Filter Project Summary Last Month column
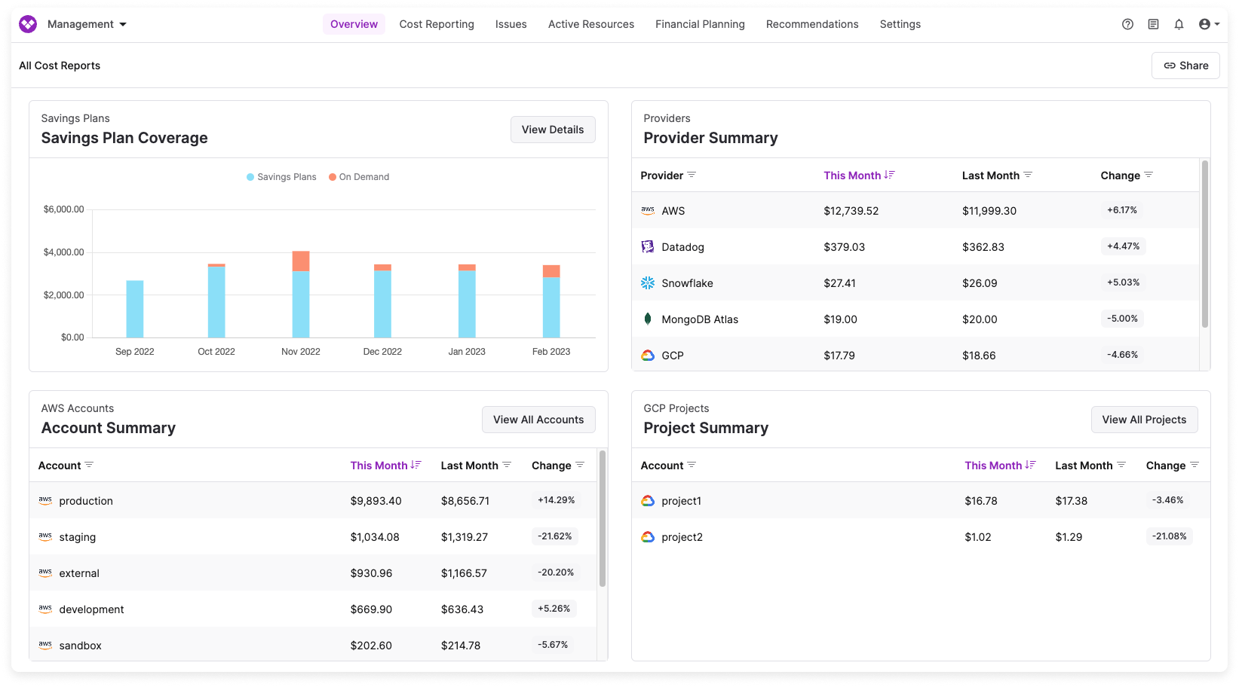The height and width of the screenshot is (687, 1239). pyautogui.click(x=1121, y=465)
